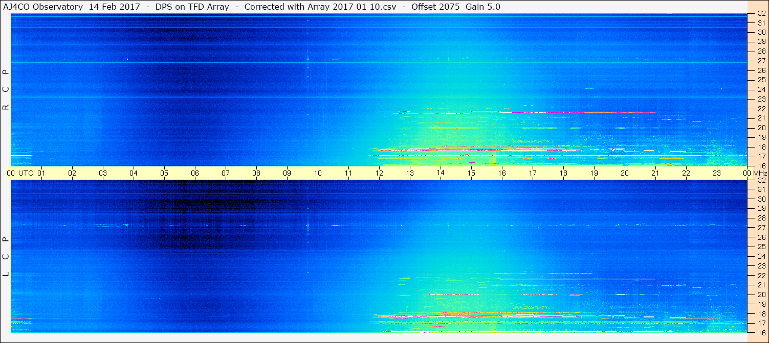Click the 03 hour label on UTC axis
The height and width of the screenshot is (343, 769).
coord(103,173)
